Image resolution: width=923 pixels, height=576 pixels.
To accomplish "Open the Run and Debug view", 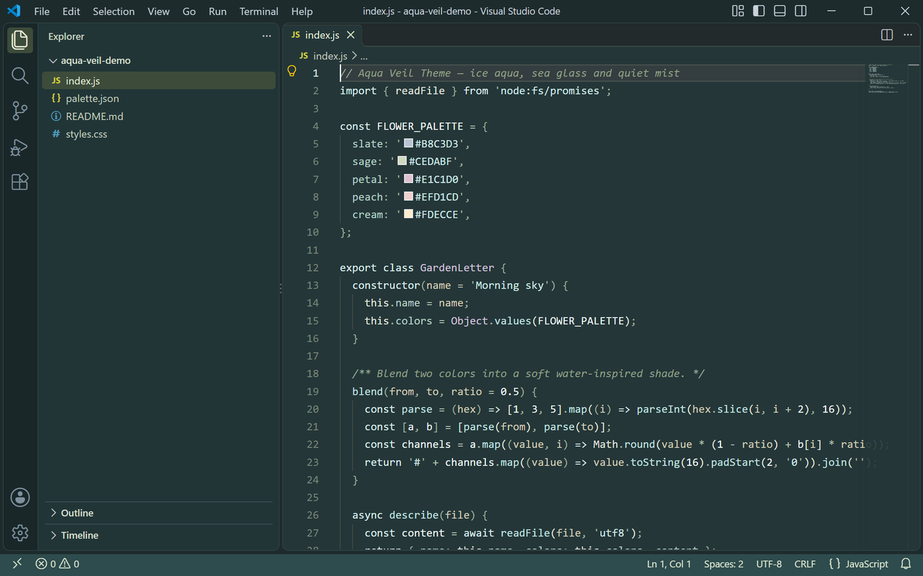I will [x=20, y=147].
